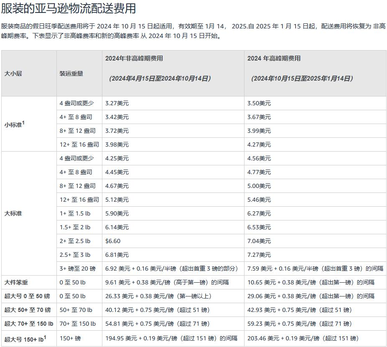Select the 装运重量 column header
This screenshot has height=347, width=387.
(x=72, y=73)
